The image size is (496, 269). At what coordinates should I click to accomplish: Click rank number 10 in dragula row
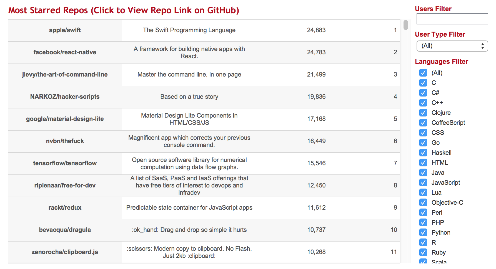pyautogui.click(x=394, y=230)
